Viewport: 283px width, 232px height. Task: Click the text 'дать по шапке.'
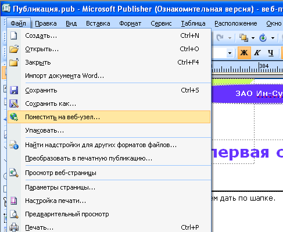(248, 198)
